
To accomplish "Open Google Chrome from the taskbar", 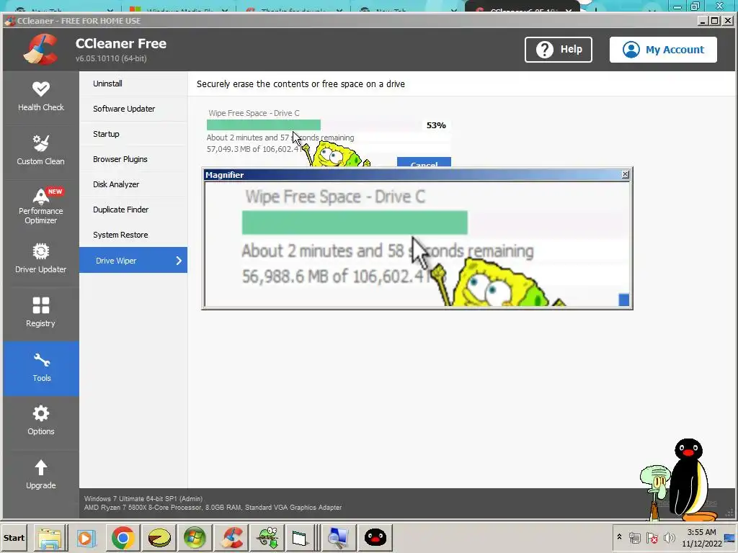I will (x=123, y=537).
